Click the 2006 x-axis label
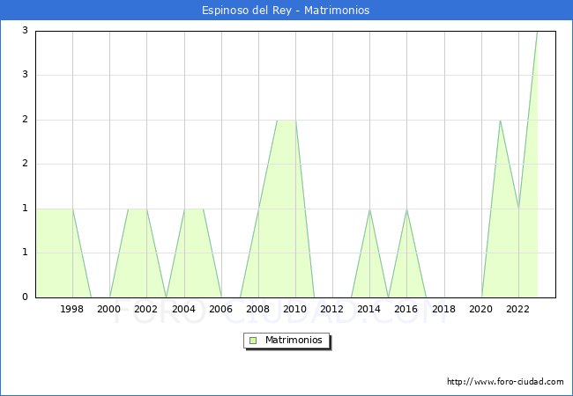Viewport: 573px width, 396px height. point(220,309)
